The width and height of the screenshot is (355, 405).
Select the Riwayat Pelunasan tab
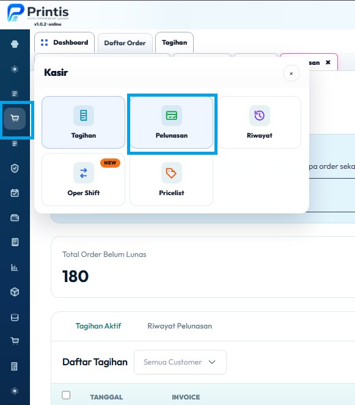[180, 326]
